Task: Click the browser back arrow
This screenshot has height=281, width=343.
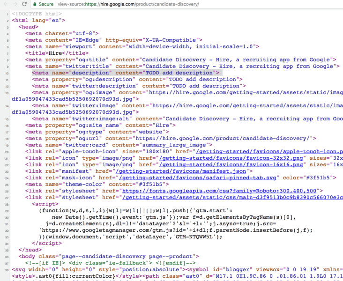Action: point(6,4)
